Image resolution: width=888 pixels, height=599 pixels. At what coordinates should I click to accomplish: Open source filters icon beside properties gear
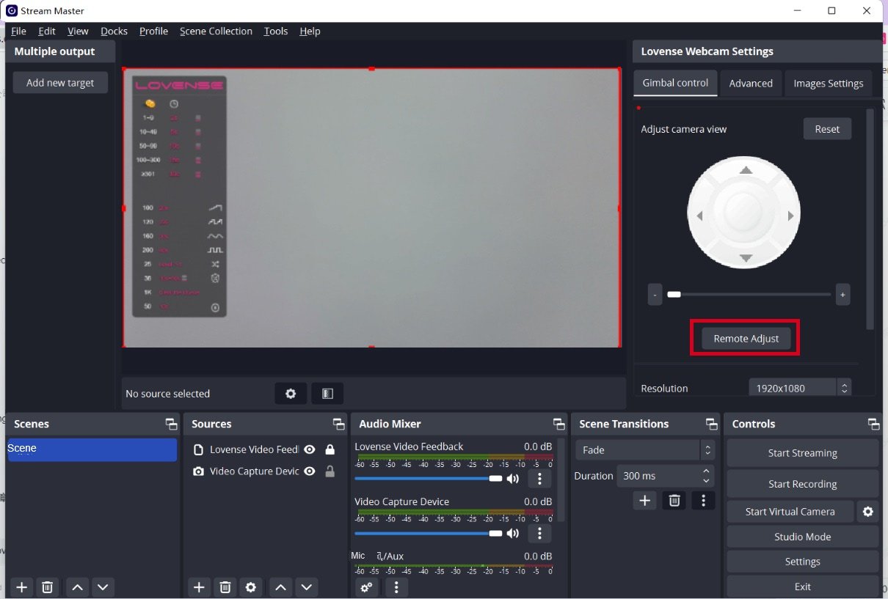coord(327,394)
